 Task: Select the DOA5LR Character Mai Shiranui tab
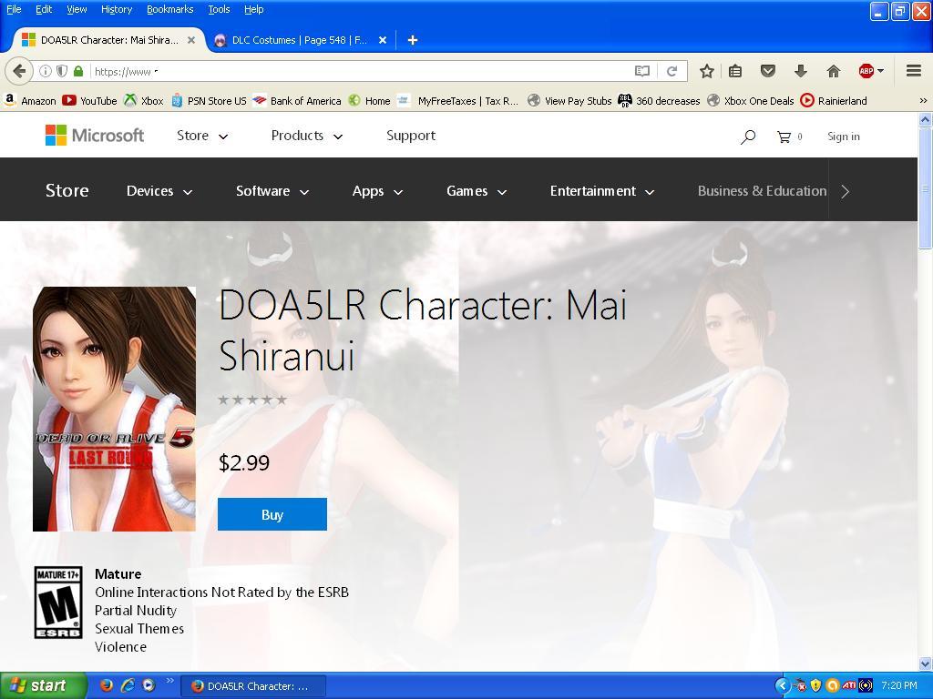[108, 40]
